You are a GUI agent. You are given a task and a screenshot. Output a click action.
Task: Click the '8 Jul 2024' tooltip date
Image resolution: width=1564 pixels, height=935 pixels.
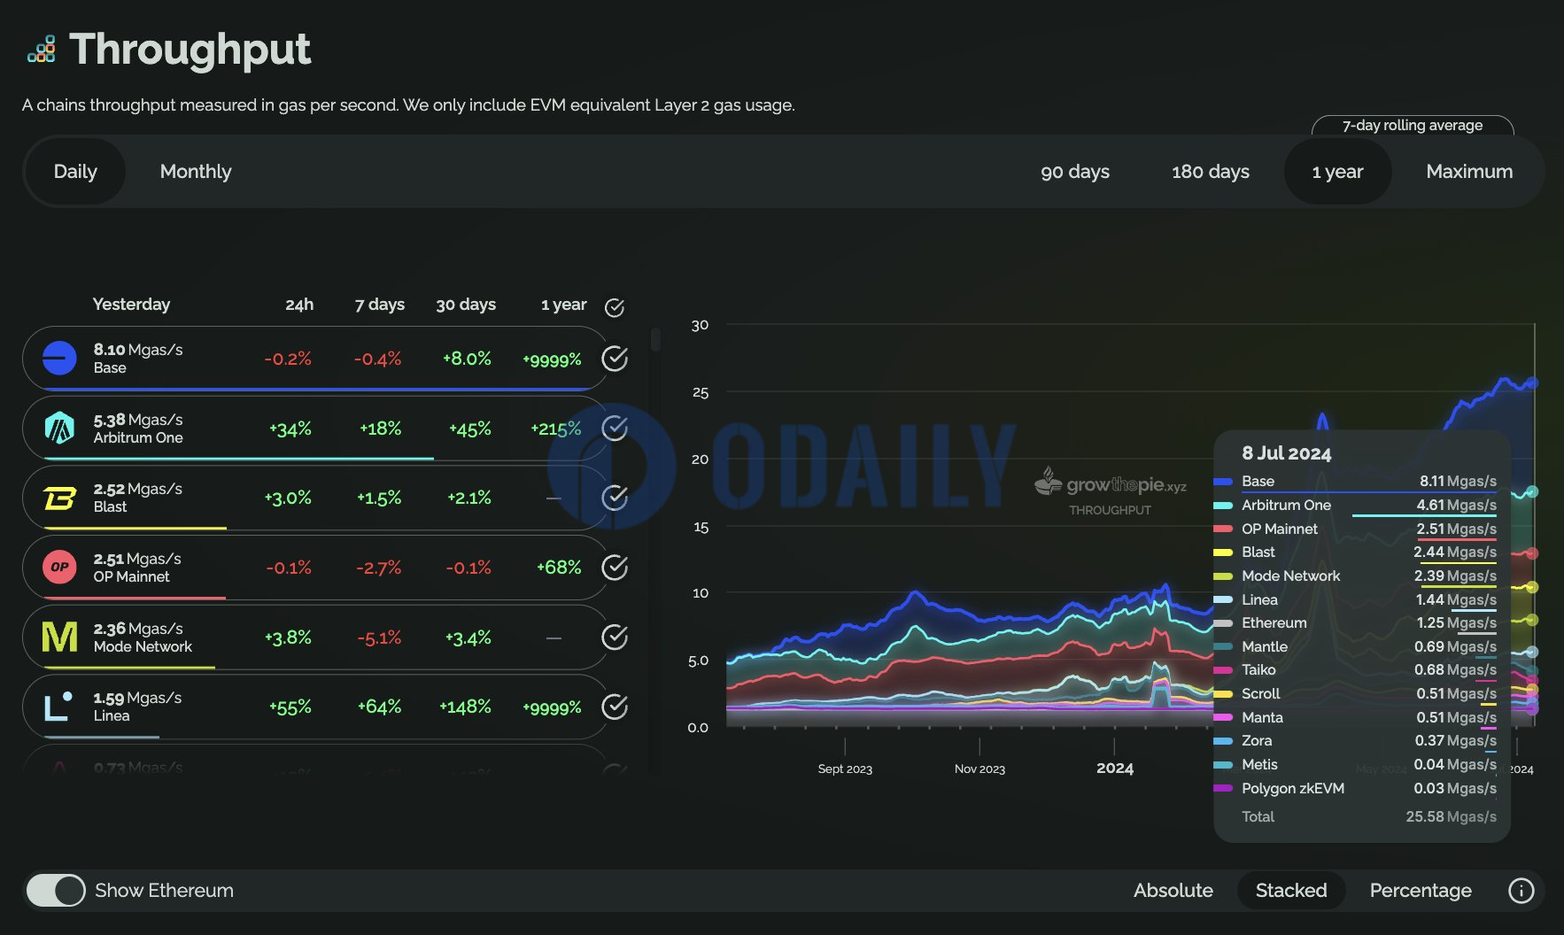[x=1286, y=453]
